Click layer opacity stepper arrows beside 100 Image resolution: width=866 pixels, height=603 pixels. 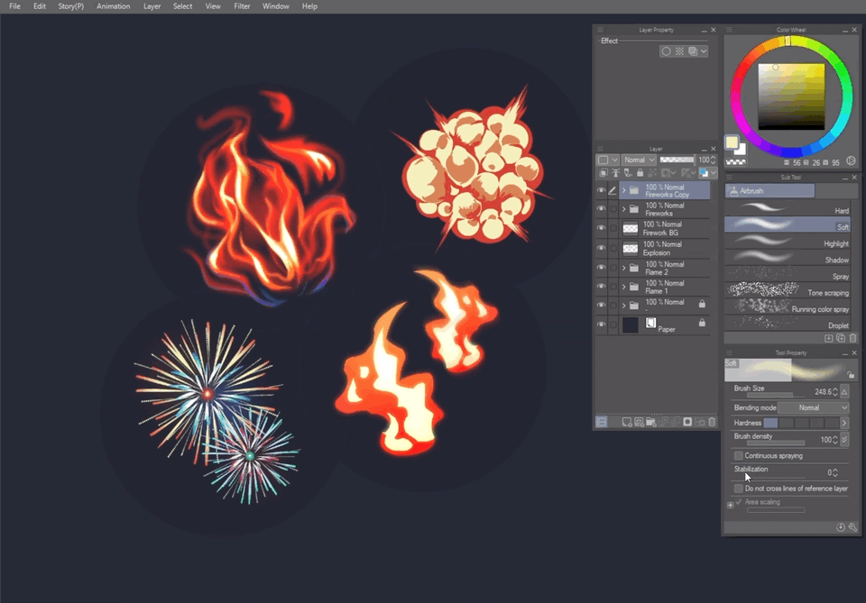point(713,160)
